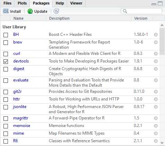The height and width of the screenshot is (146, 165).
Task: Show the Viewer tab
Action: (76, 3)
